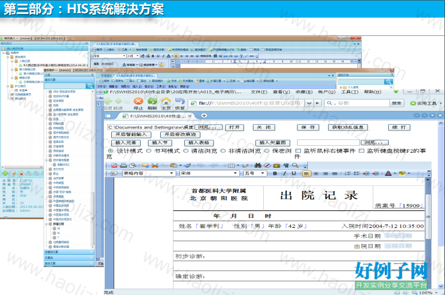Click the font color A swatch

(389, 173)
